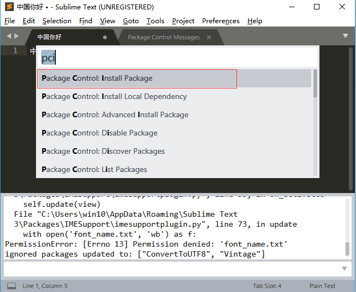The height and width of the screenshot is (292, 356).
Task: Click the command palette list scrollbar
Action: (315, 122)
